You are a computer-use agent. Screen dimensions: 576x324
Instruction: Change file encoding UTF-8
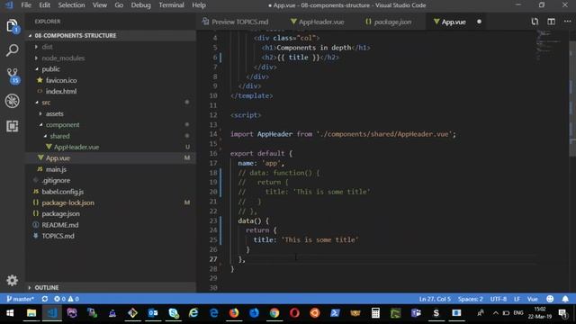tap(498, 299)
